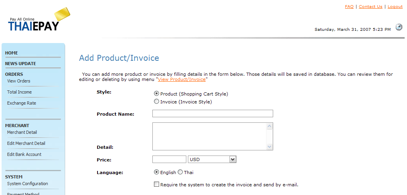
Task: Open Edit Bank Account in sidebar
Action: click(24, 155)
